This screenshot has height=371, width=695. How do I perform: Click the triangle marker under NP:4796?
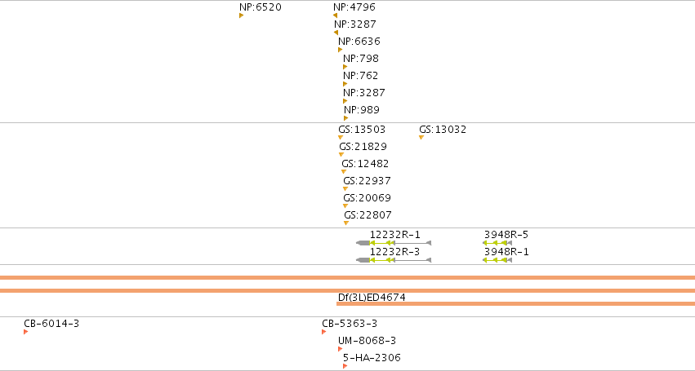[x=335, y=15]
